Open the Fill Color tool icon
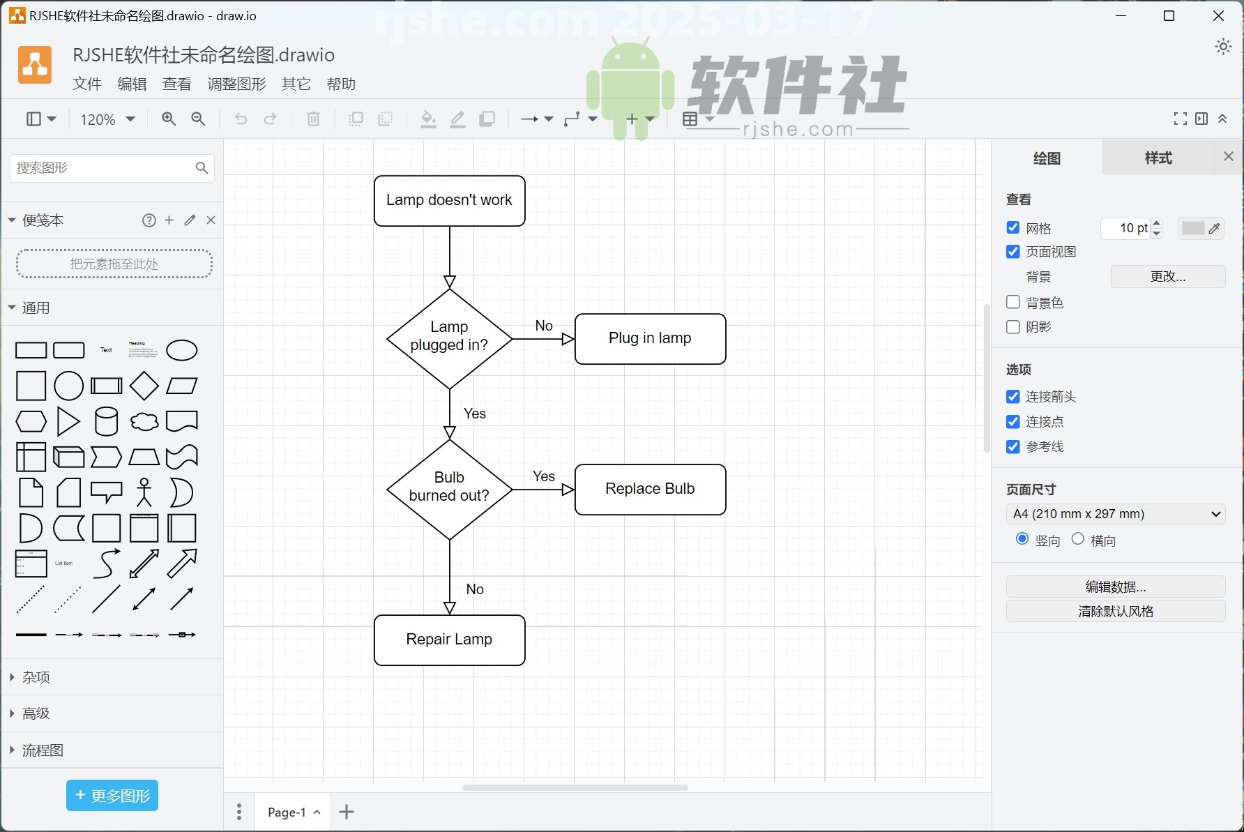The width and height of the screenshot is (1244, 832). (x=428, y=119)
